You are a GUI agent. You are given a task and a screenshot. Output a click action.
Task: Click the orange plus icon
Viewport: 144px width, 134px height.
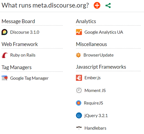pyautogui.click(x=97, y=5)
